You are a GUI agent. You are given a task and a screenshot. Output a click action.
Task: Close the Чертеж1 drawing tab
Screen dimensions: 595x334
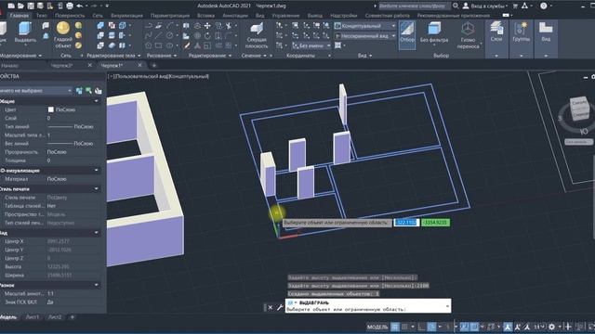(139, 66)
